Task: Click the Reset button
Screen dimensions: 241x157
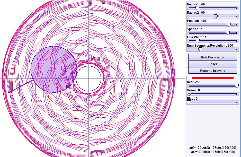Action: pyautogui.click(x=212, y=64)
